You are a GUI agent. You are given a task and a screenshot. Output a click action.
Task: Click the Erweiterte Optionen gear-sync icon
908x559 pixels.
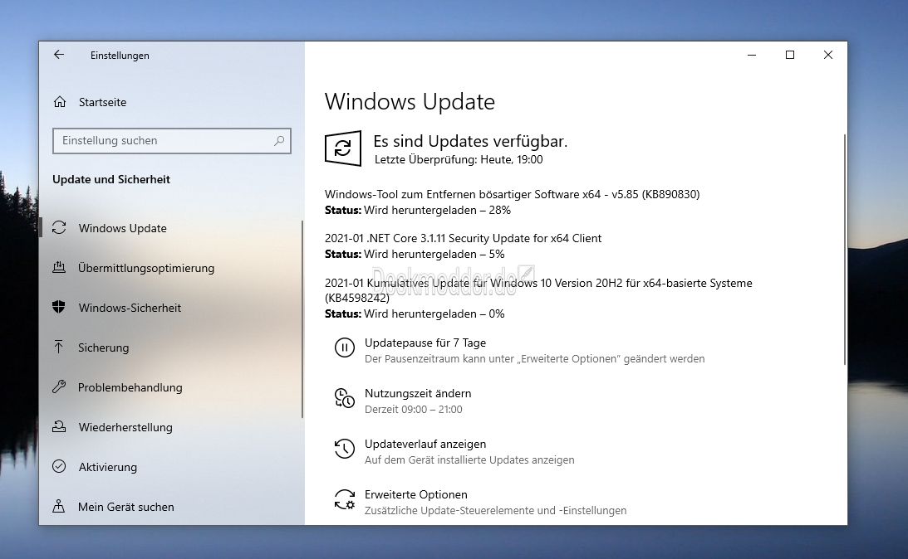(x=345, y=499)
